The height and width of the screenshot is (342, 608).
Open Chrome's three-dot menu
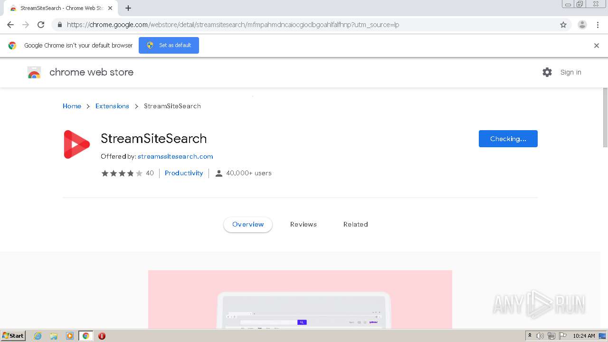coord(598,25)
